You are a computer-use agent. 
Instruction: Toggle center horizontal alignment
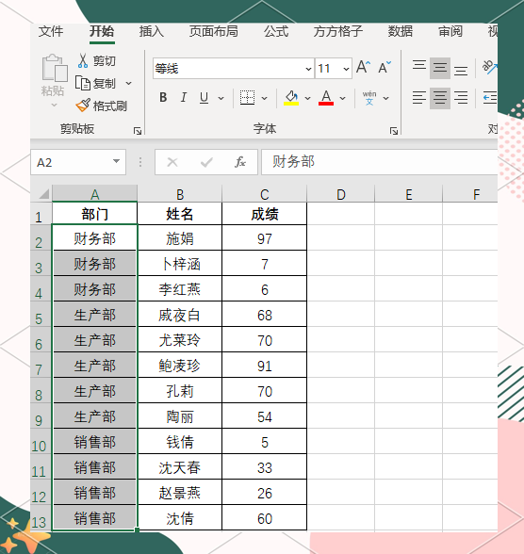click(440, 98)
